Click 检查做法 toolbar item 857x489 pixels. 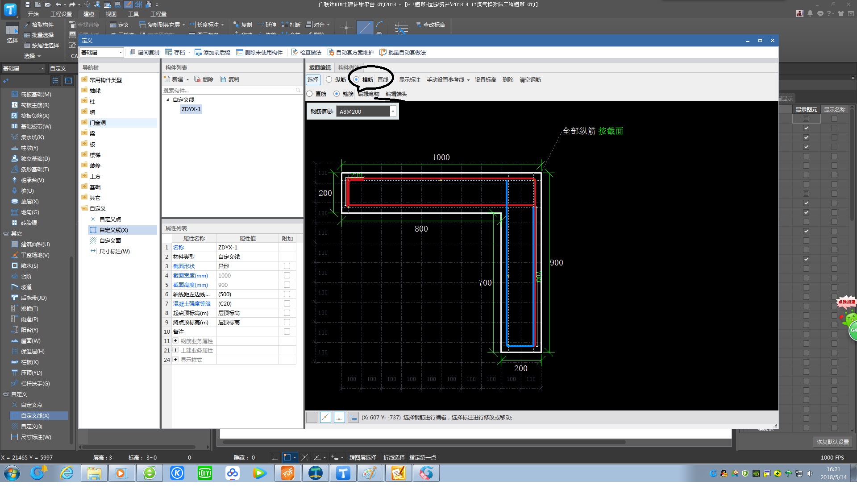306,53
